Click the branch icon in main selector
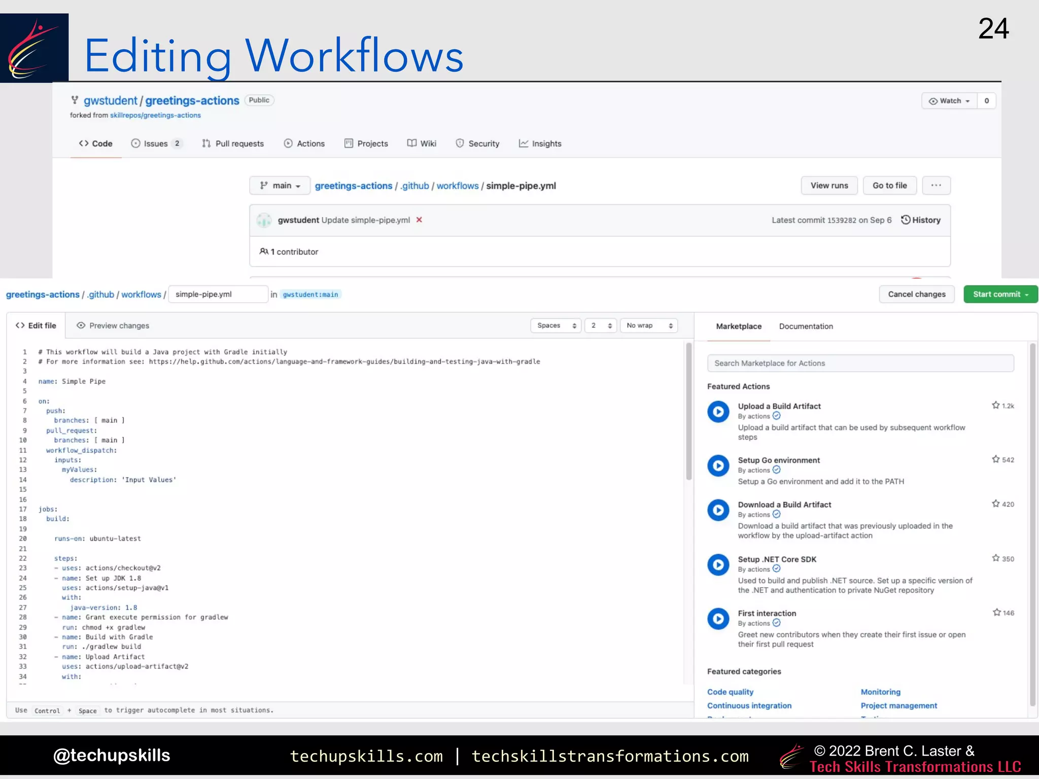 coord(264,185)
